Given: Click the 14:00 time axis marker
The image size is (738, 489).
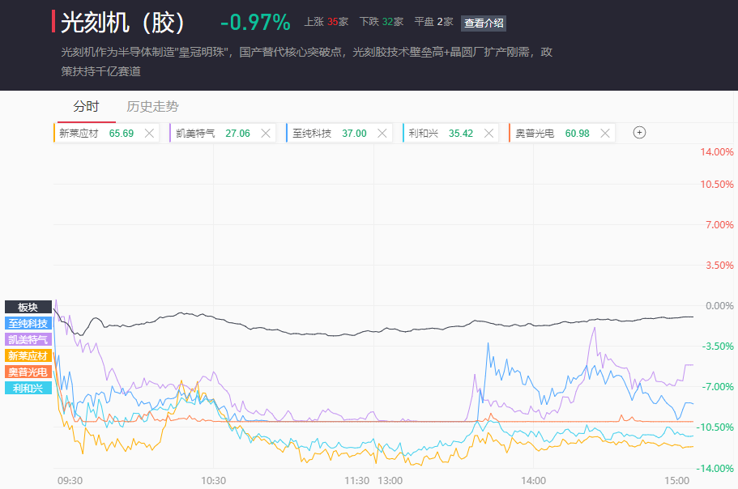Looking at the screenshot, I should coord(533,480).
